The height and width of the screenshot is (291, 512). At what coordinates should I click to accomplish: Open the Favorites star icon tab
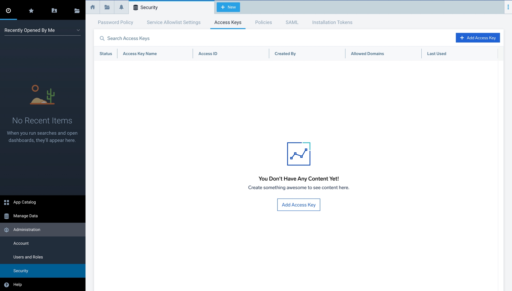(x=31, y=10)
